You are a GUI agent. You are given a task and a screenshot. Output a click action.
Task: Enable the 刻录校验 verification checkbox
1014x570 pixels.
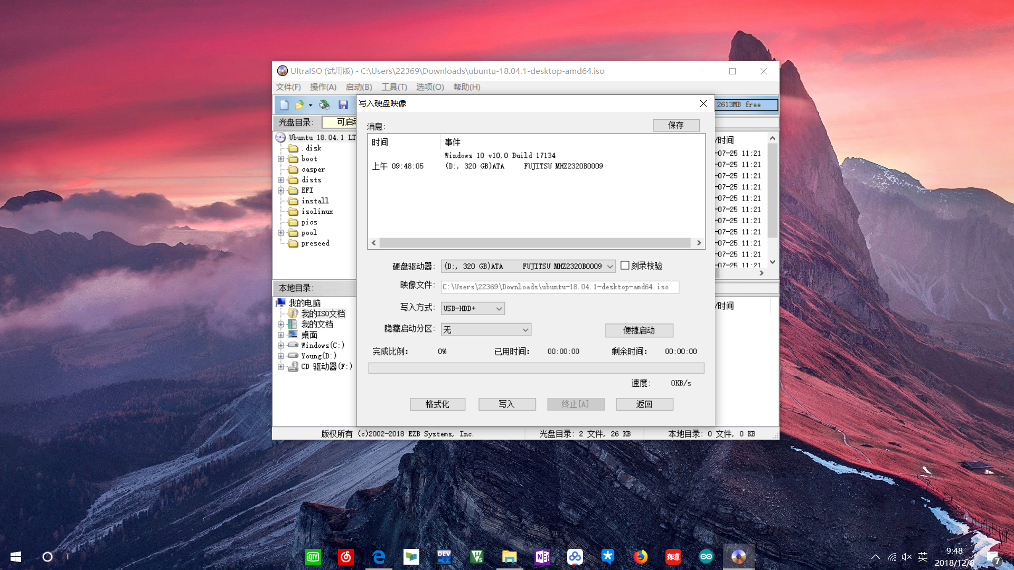point(625,265)
